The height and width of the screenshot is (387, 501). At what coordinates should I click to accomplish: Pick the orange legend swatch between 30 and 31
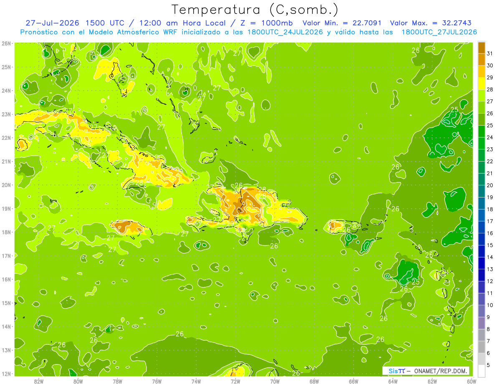[x=481, y=60]
